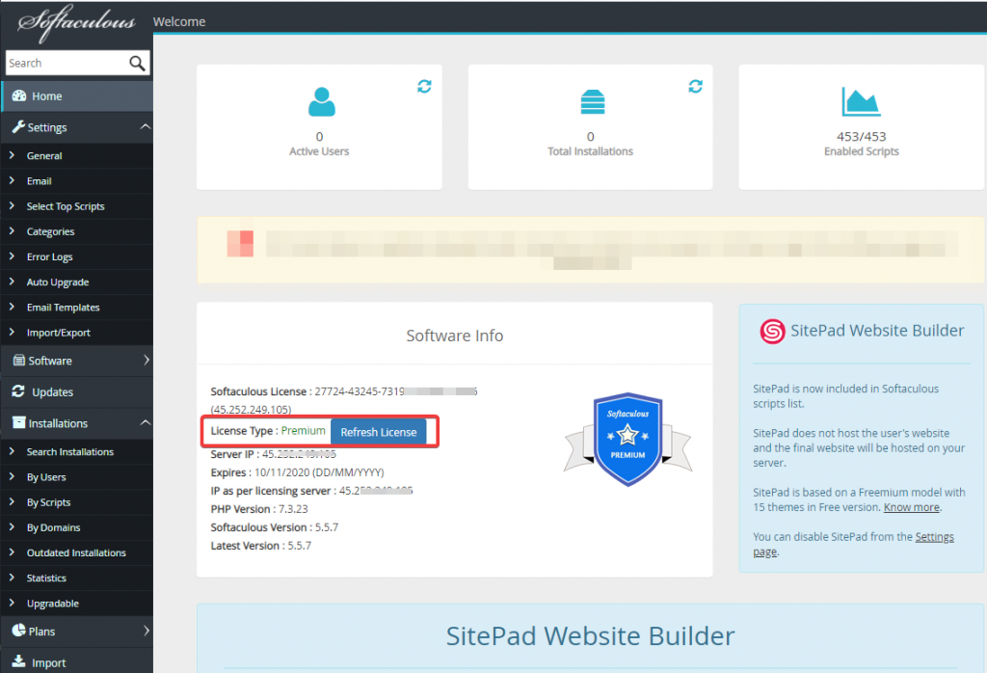Viewport: 987px width, 673px height.
Task: Click the Enabled Scripts chart icon
Action: tap(861, 102)
